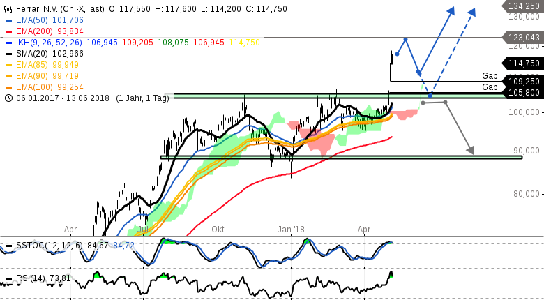Click the SSTOC(12, 12, 6) indicator label
The width and height of the screenshot is (544, 300).
50,246
